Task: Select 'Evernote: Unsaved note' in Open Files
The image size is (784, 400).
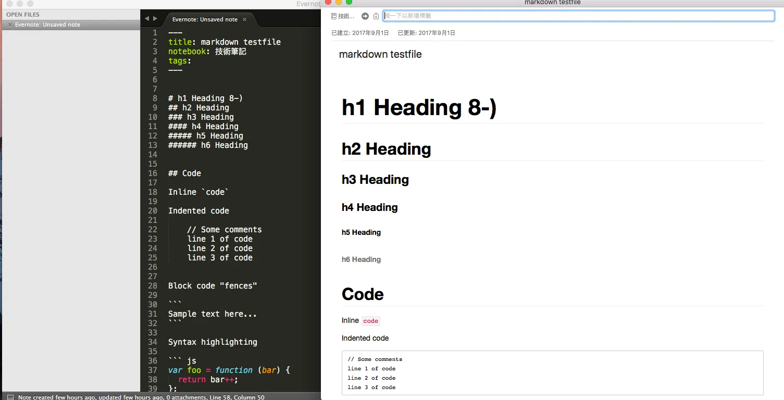Action: click(x=47, y=24)
